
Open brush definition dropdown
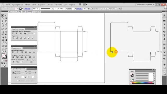tap(66, 9)
